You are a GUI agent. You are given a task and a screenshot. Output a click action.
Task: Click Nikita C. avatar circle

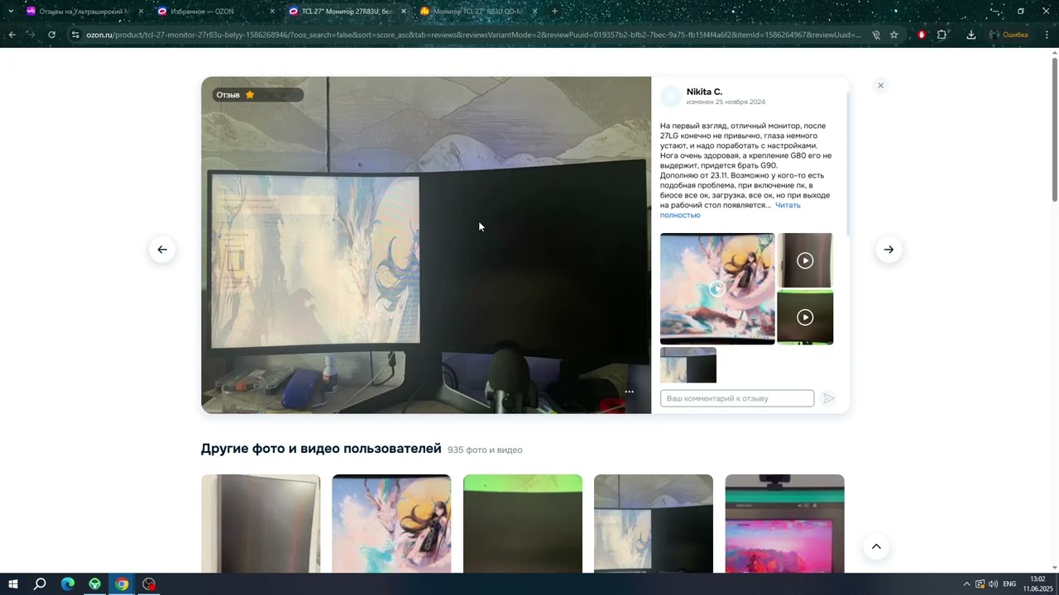point(671,97)
